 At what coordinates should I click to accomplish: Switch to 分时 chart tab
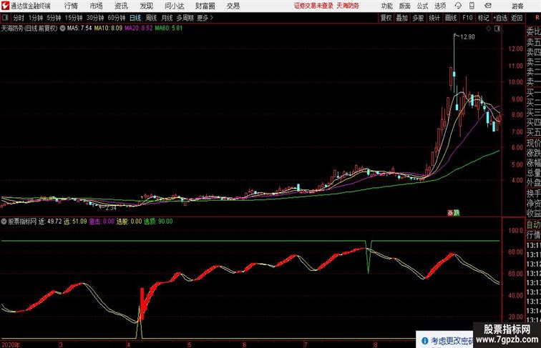coord(19,18)
